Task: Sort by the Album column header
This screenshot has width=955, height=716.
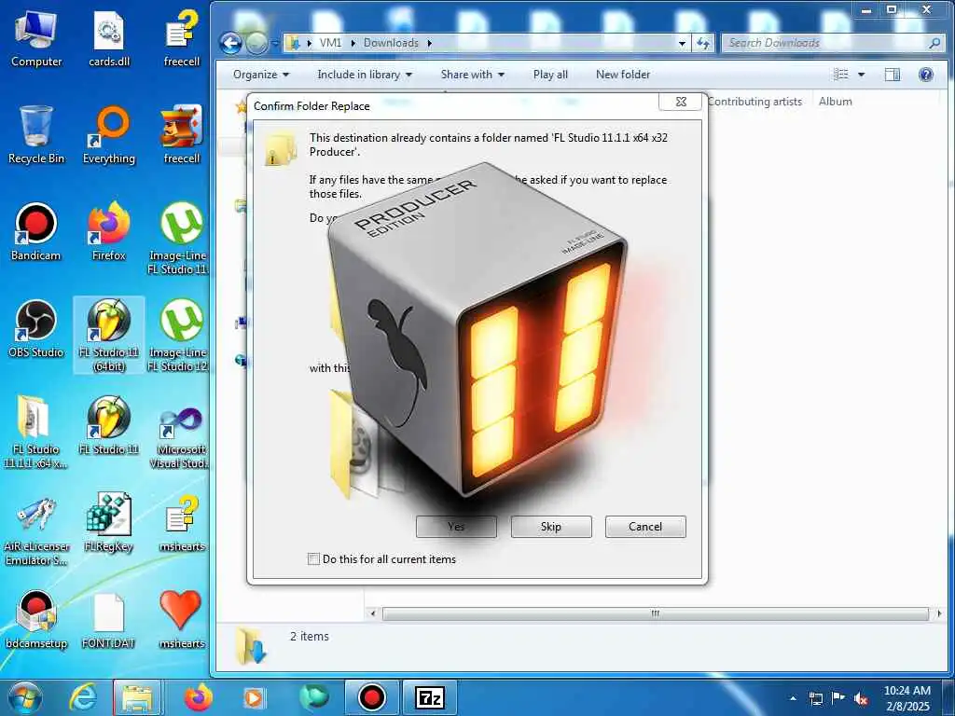Action: 835,102
